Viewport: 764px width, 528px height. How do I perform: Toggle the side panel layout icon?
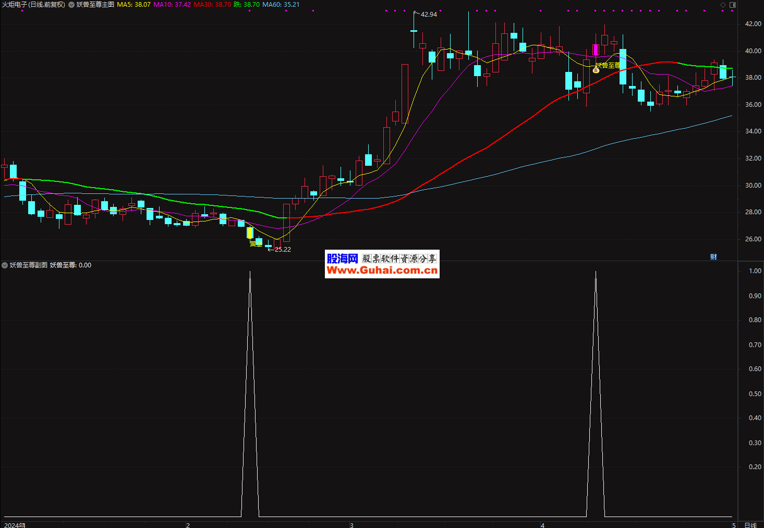click(x=733, y=5)
